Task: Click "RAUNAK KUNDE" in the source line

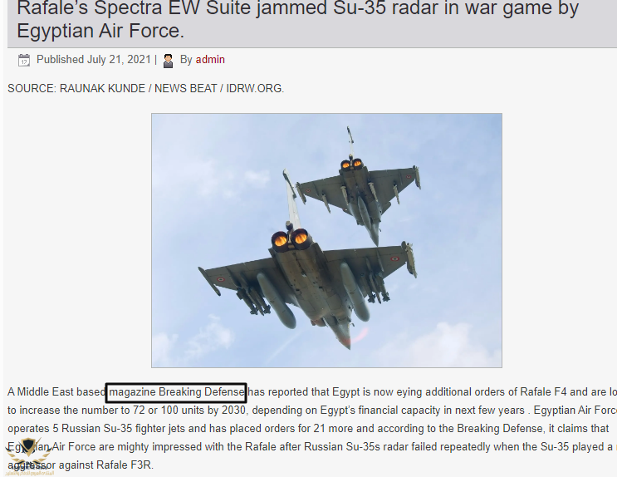Action: pyautogui.click(x=102, y=89)
